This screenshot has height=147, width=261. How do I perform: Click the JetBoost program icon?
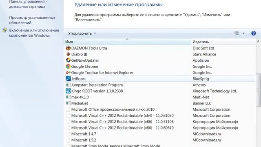(68, 78)
